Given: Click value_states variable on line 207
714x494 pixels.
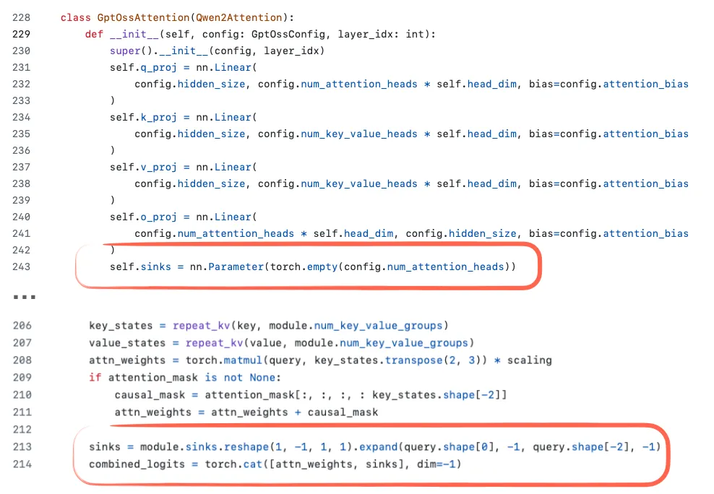Looking at the screenshot, I should coord(127,343).
